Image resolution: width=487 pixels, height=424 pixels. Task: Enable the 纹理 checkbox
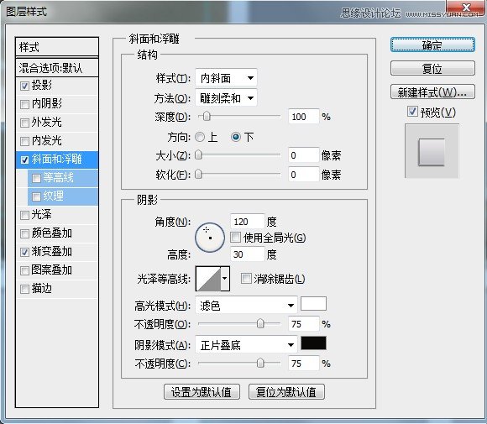pyautogui.click(x=36, y=196)
